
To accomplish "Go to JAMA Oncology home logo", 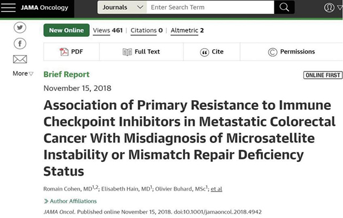I will pyautogui.click(x=45, y=7).
